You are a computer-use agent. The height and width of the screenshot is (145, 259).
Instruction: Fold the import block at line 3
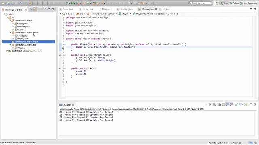click(x=65, y=23)
